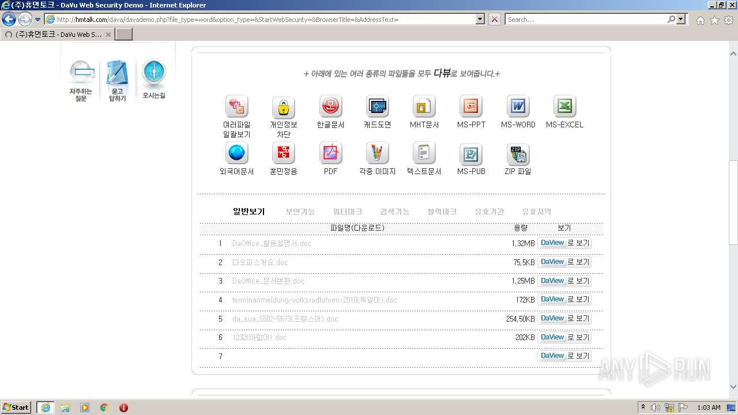Select the 개인정보 차단 lock icon
This screenshot has width=738, height=415.
pos(283,107)
